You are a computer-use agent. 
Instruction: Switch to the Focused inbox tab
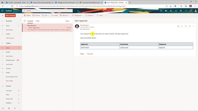click(x=30, y=21)
